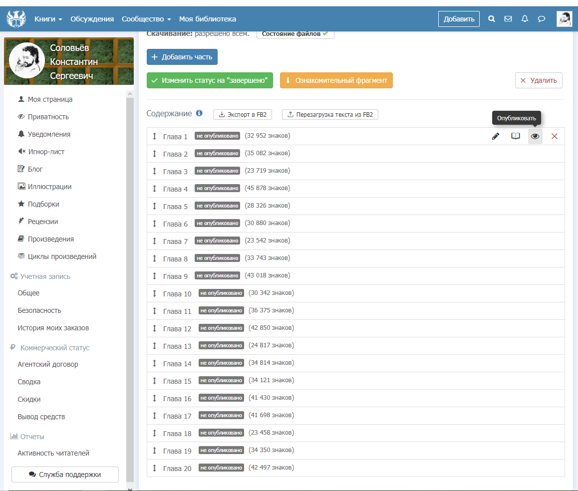Click the info icon beside Содержание
The height and width of the screenshot is (491, 578).
click(x=199, y=113)
